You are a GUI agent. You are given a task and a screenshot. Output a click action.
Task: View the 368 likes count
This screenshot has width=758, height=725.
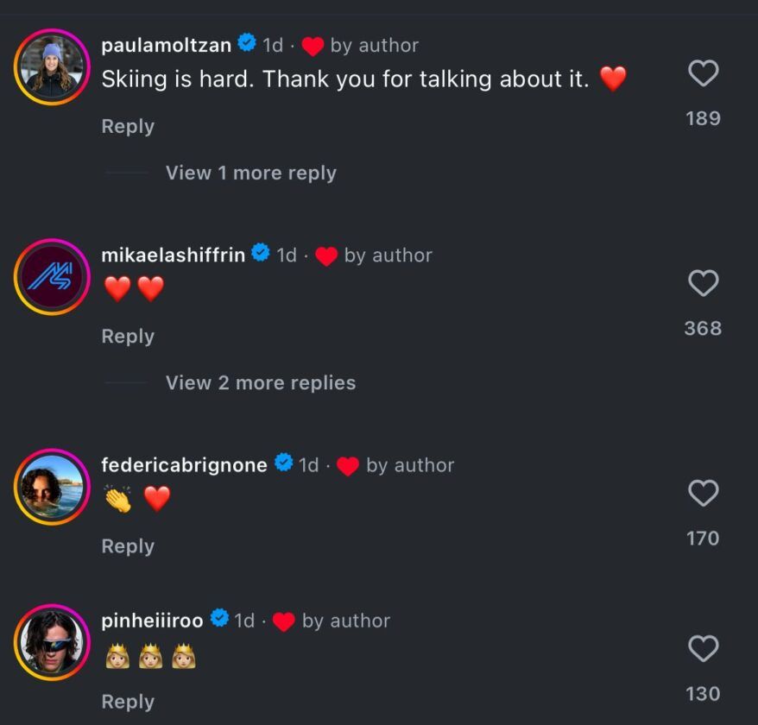click(x=703, y=328)
